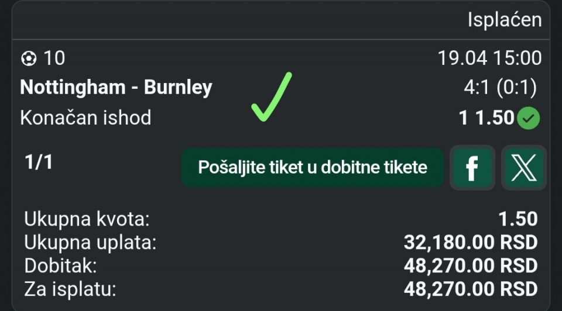
Task: Click the soccer ball sport icon
Action: pyautogui.click(x=28, y=58)
